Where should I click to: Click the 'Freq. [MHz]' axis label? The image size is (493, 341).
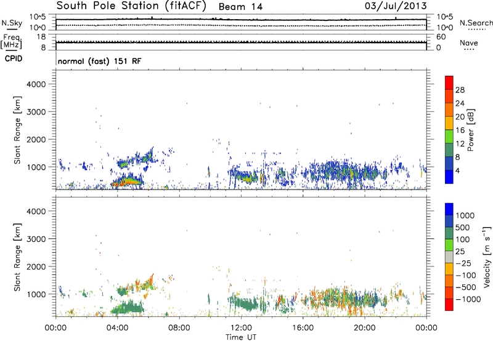11,42
